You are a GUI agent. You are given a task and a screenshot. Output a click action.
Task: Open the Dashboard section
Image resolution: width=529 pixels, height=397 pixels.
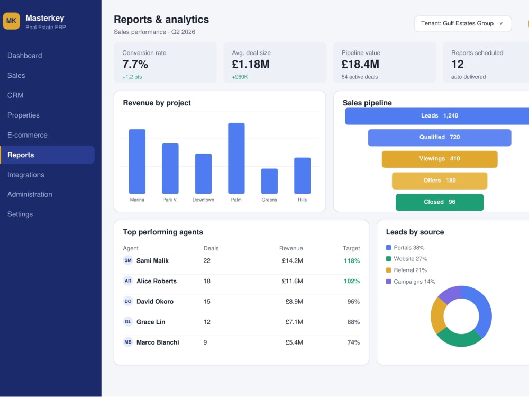25,56
